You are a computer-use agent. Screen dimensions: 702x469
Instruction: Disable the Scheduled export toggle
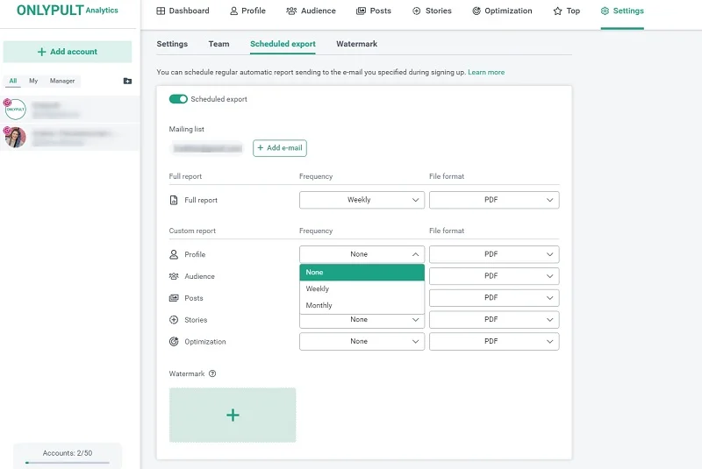point(178,99)
